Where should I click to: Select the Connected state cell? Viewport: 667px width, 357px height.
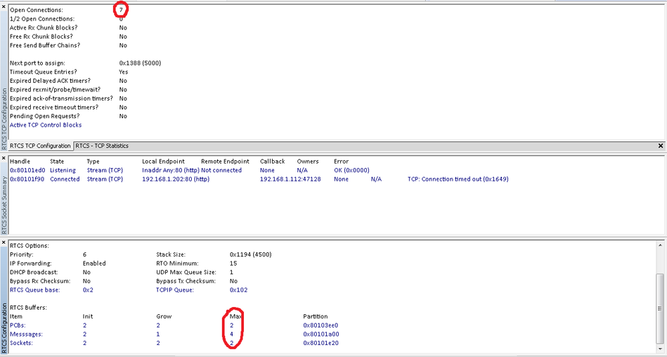(x=65, y=179)
